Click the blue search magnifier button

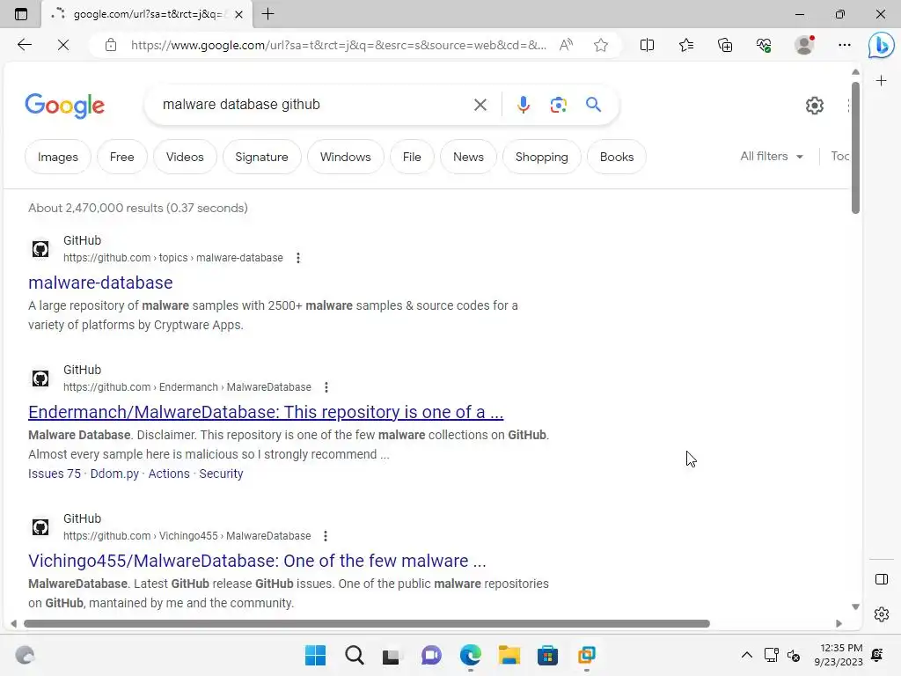[593, 105]
